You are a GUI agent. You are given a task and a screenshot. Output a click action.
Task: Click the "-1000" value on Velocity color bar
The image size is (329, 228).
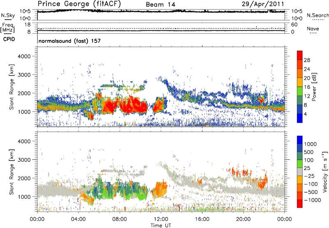click(312, 200)
